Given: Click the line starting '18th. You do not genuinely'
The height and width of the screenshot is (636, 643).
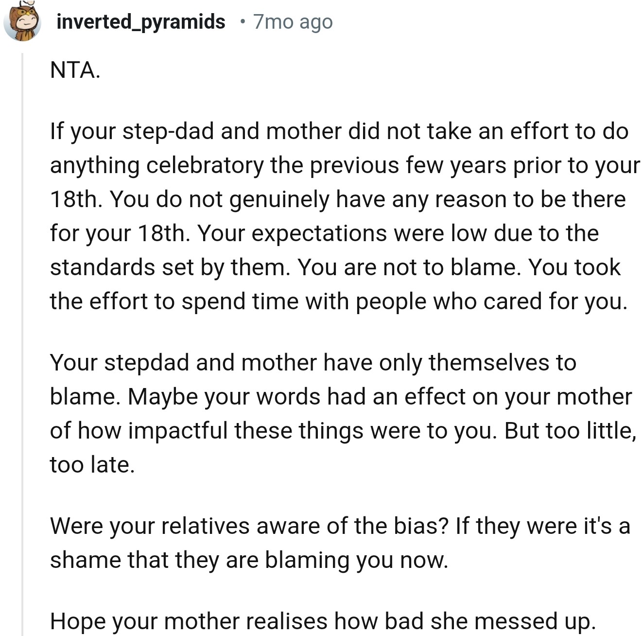Looking at the screenshot, I should (x=337, y=199).
